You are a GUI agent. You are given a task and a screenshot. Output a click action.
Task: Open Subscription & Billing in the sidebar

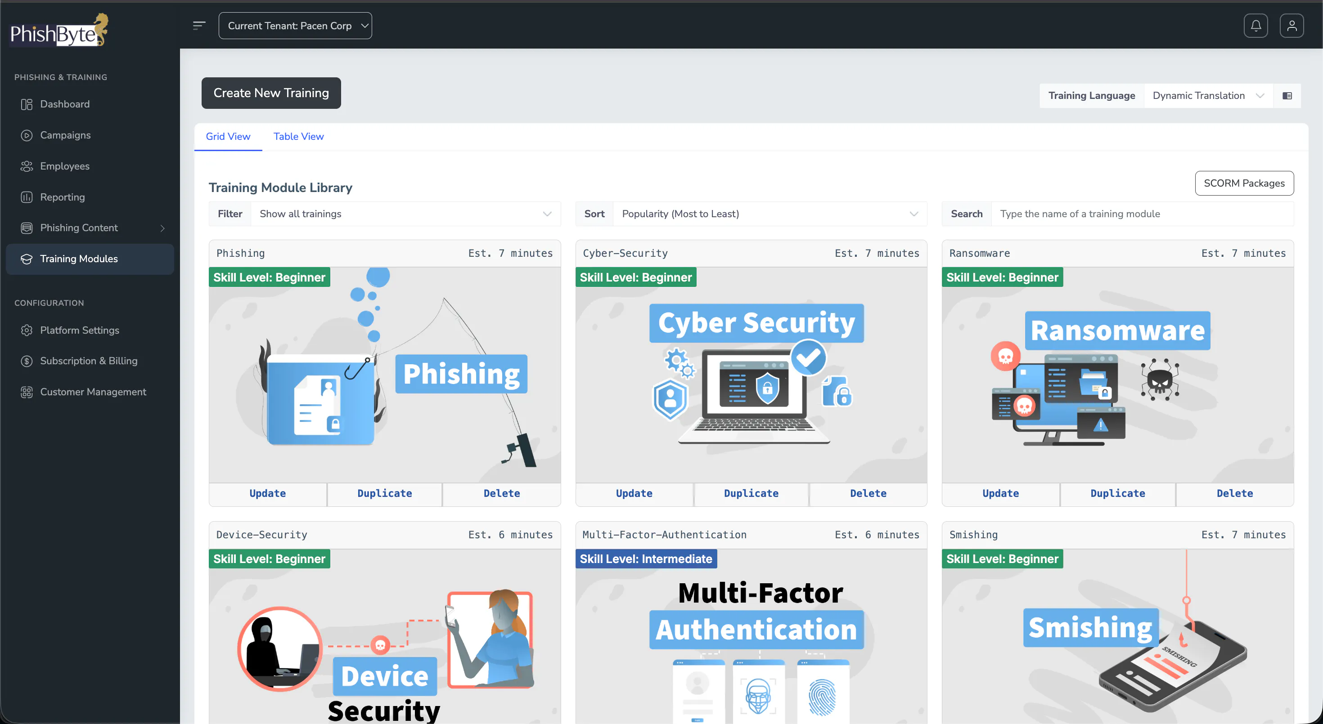pos(90,361)
